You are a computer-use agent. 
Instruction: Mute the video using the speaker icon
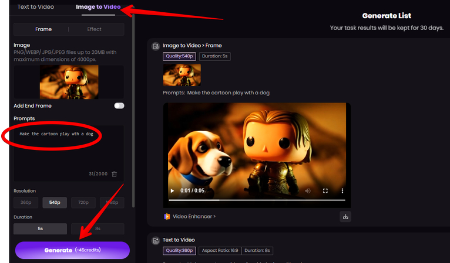(x=307, y=191)
